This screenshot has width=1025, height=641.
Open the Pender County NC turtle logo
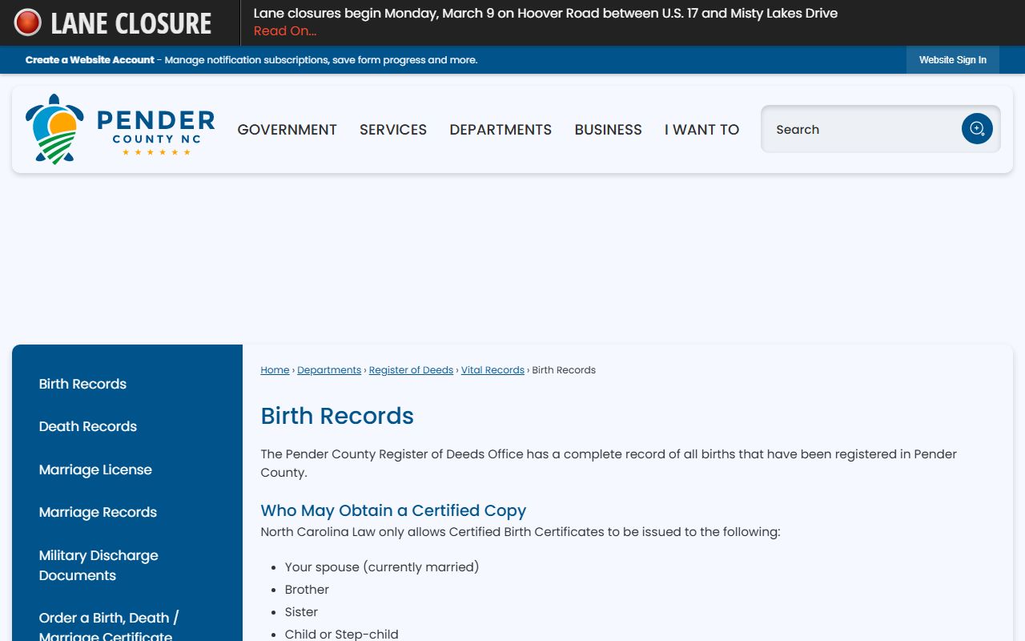[120, 129]
